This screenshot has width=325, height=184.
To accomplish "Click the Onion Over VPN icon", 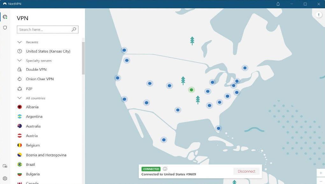I will point(19,79).
